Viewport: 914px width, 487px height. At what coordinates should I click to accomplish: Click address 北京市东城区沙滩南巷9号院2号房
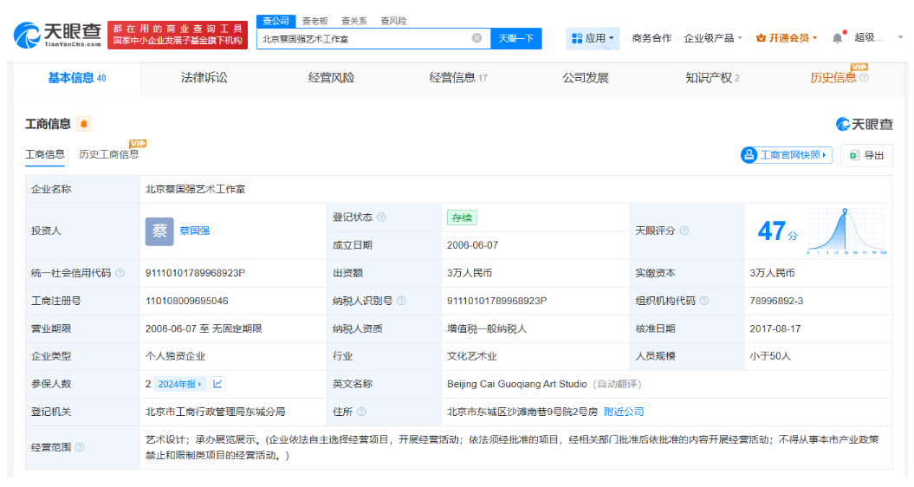click(x=522, y=412)
